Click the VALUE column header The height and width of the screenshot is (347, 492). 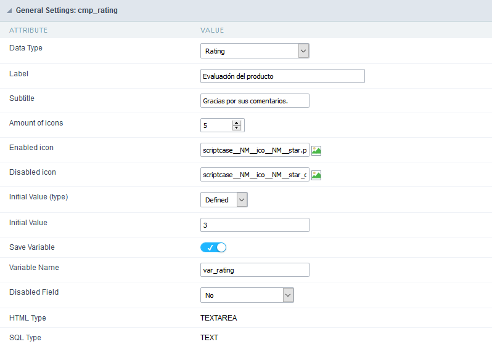212,30
